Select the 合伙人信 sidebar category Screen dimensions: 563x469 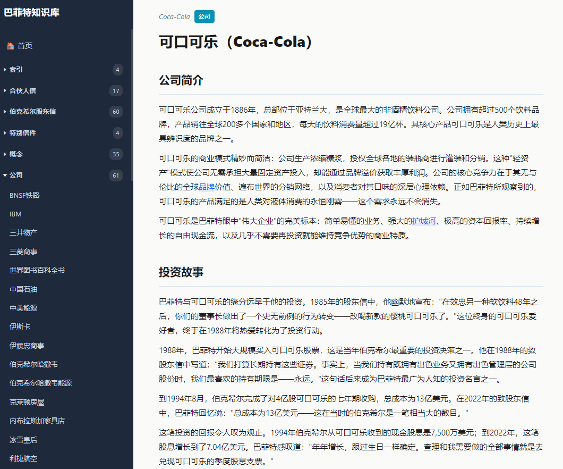(x=23, y=90)
